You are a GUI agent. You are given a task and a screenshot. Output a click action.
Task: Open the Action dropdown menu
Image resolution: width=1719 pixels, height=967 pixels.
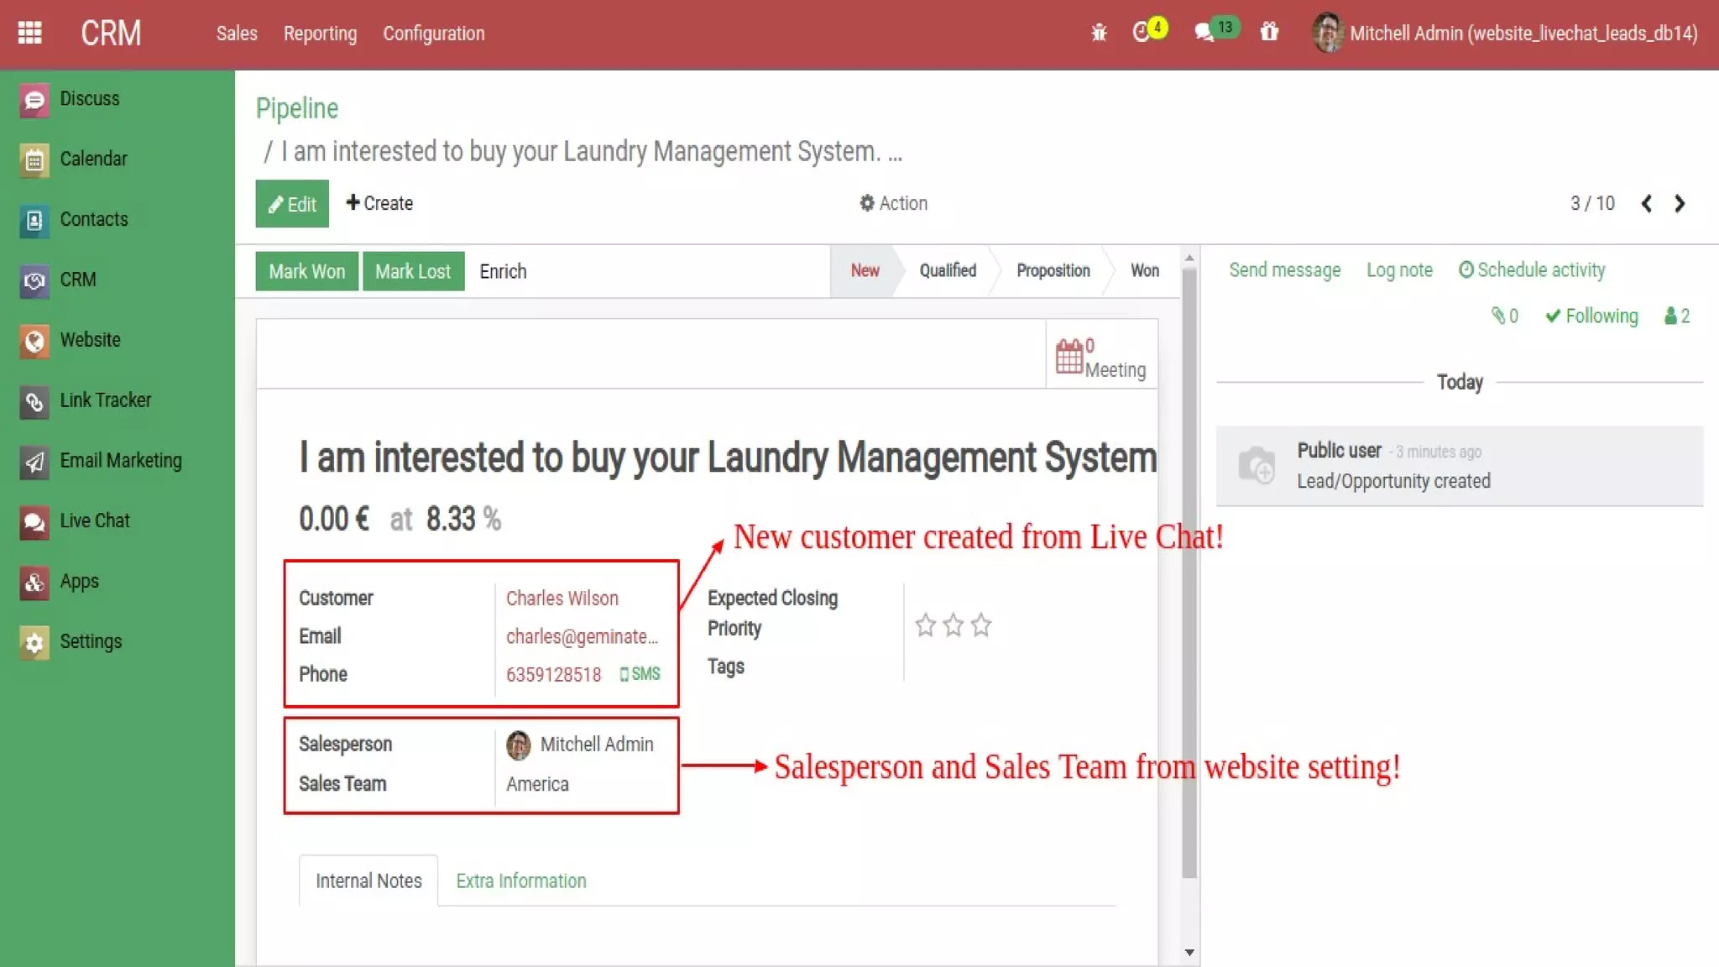click(893, 203)
